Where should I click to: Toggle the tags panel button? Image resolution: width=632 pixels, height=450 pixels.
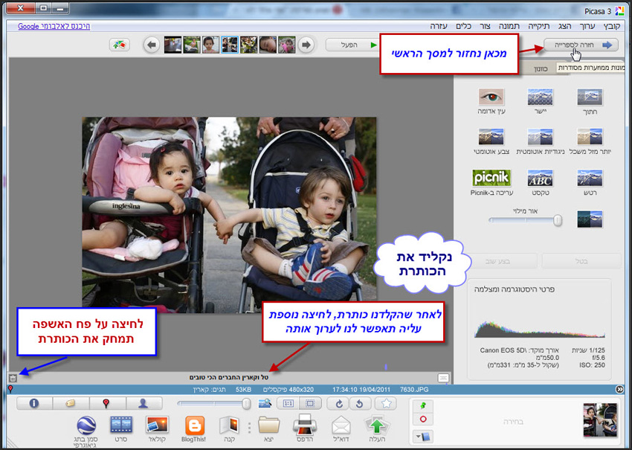click(x=71, y=403)
